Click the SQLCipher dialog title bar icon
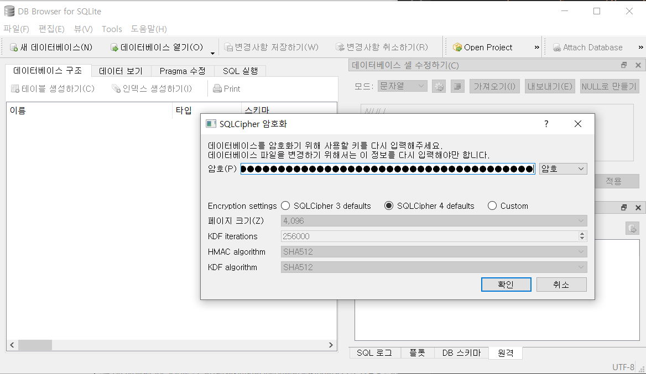The width and height of the screenshot is (646, 374). (x=211, y=124)
